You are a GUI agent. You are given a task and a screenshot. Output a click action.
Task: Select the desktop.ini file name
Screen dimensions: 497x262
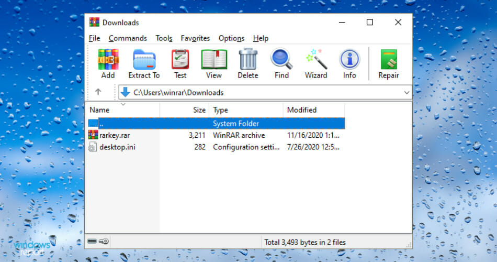pos(117,147)
